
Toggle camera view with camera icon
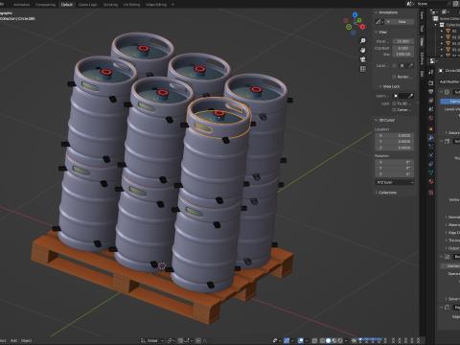(363, 59)
